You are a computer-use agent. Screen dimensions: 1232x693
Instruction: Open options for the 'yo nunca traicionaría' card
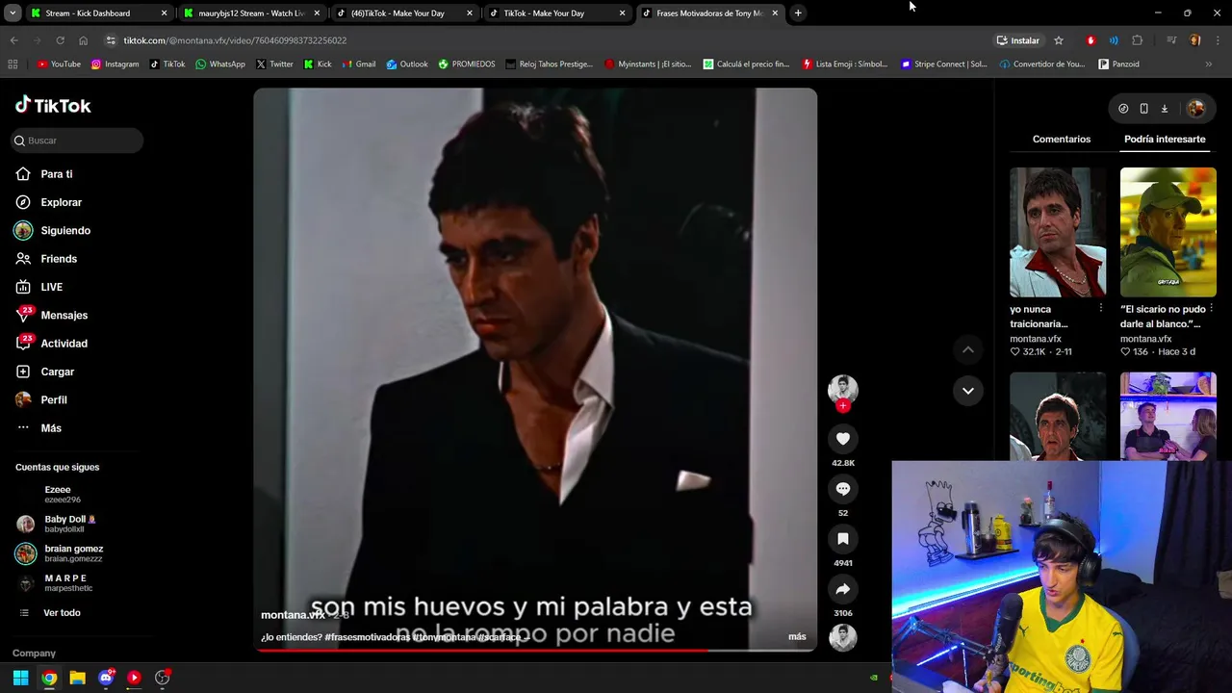[1101, 309]
